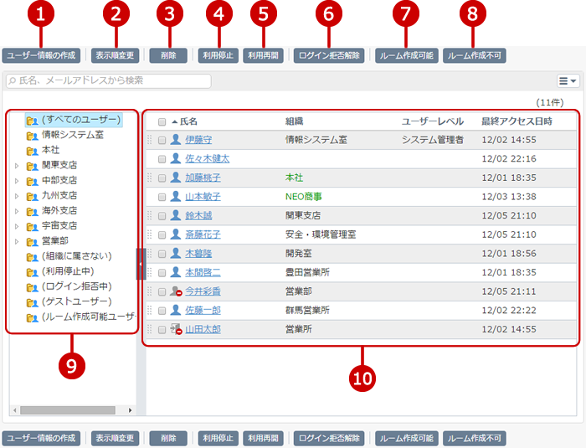Select the checkbox for 鈴木誠
This screenshot has height=448, width=586.
(162, 215)
